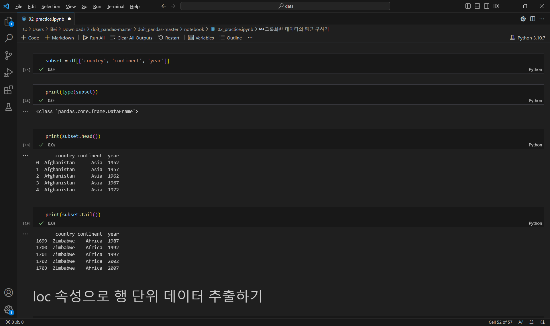Click the notifications bell in status bar
Image resolution: width=550 pixels, height=326 pixels.
point(531,322)
